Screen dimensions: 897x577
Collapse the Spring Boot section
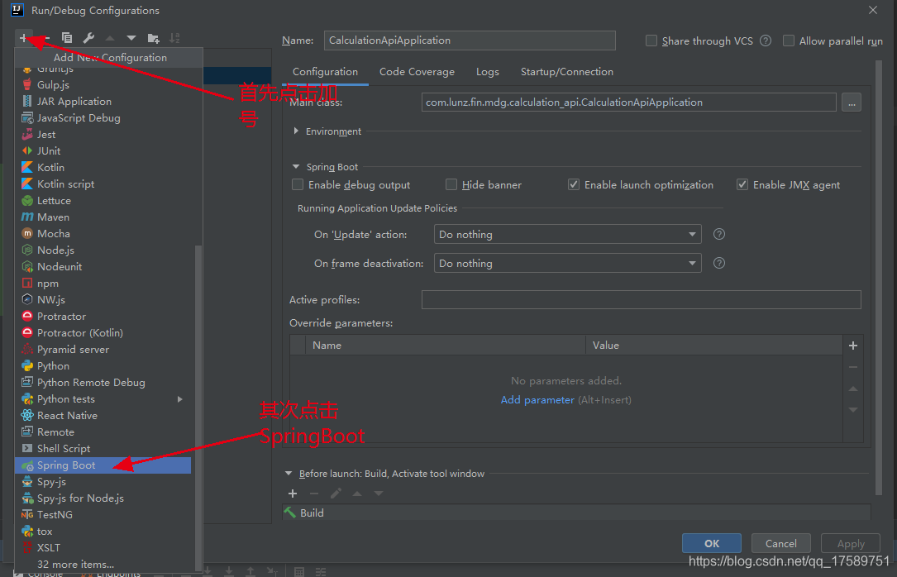(296, 167)
